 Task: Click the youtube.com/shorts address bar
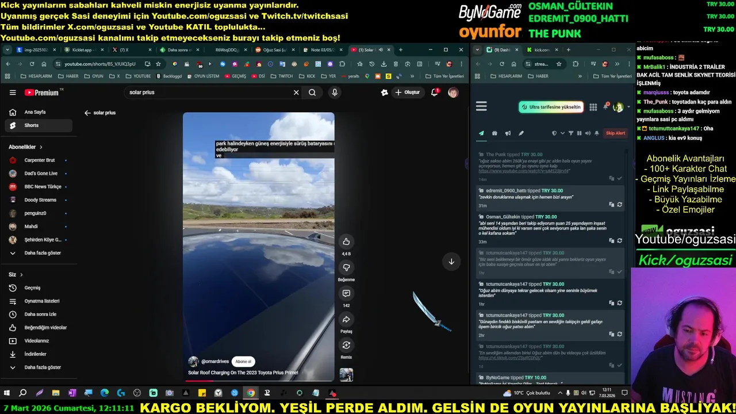point(100,64)
